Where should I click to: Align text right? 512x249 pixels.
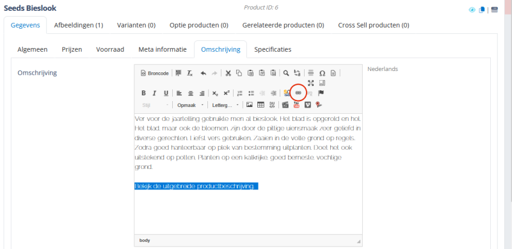click(202, 93)
